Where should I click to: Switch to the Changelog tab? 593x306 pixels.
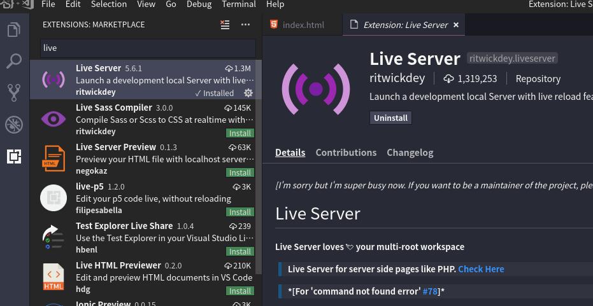(410, 153)
